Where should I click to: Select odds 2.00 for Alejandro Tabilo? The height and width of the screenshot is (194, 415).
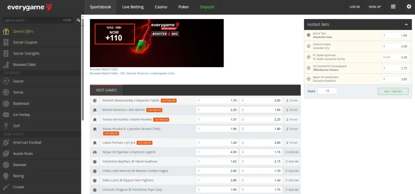click(x=261, y=101)
